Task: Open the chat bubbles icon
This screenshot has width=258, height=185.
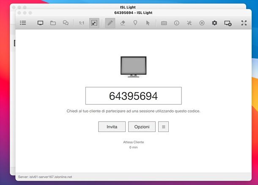Action: [66, 23]
